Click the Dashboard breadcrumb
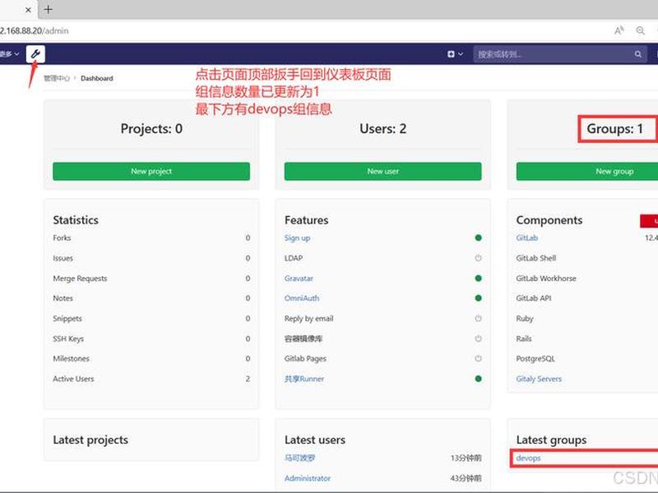Screen dimensions: 658x493 click(x=97, y=78)
